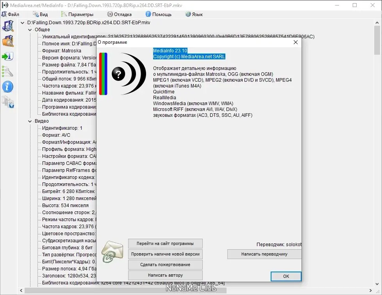Open folder icon in left sidebar
Image resolution: width=382 pixels, height=295 pixels.
[8, 41]
